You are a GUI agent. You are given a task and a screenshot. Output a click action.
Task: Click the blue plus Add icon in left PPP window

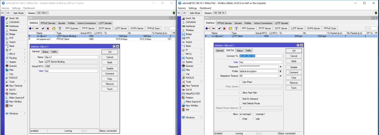[x=30, y=28]
